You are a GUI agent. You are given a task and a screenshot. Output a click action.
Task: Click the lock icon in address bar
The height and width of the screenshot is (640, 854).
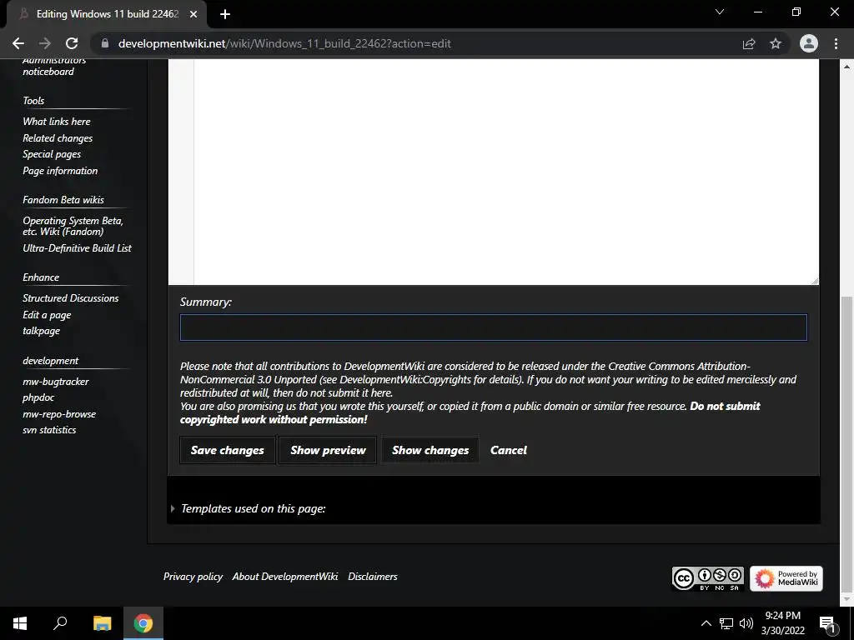(x=105, y=43)
